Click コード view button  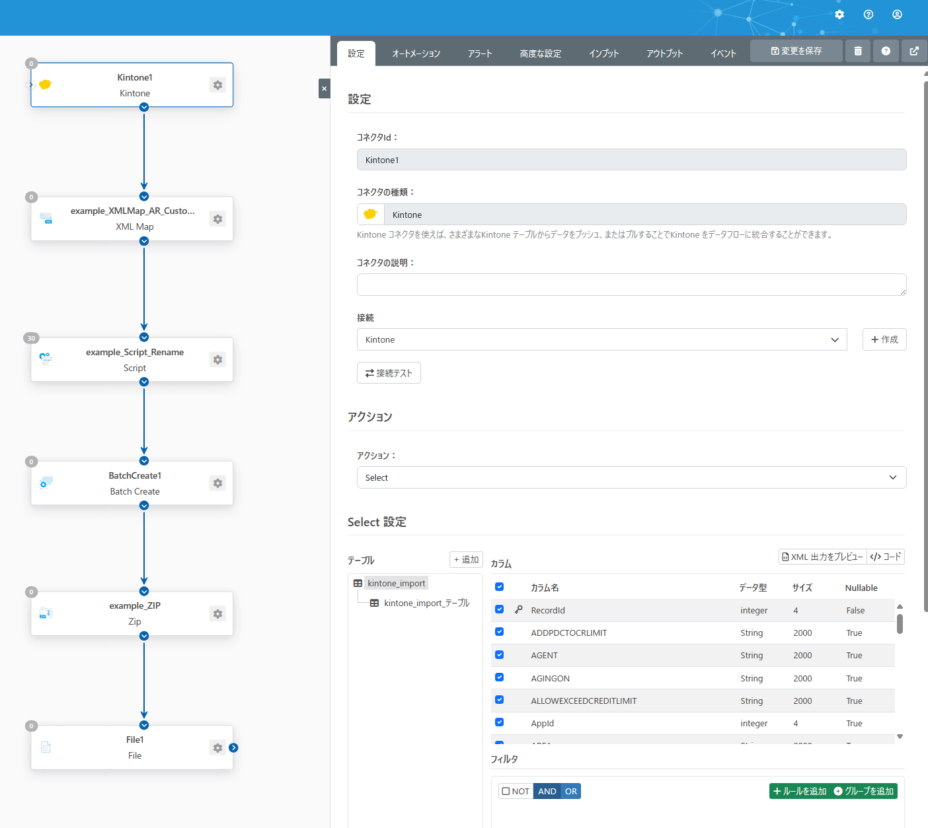click(x=886, y=557)
